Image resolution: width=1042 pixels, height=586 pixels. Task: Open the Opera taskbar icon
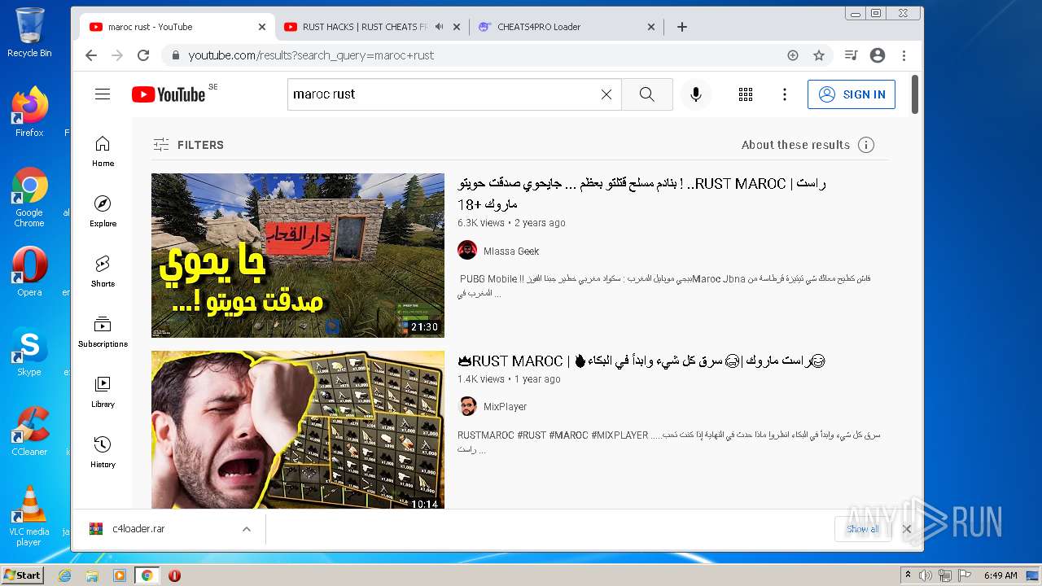click(174, 575)
